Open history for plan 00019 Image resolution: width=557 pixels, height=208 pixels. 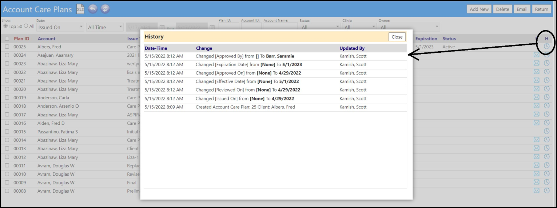point(546,97)
